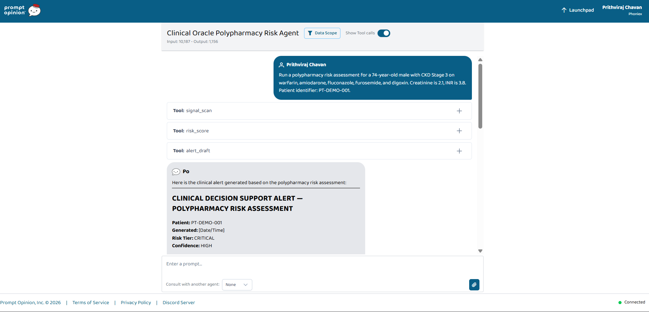The width and height of the screenshot is (649, 312).
Task: Click Prompt Opinion, Inc. © 2026 link
Action: pyautogui.click(x=31, y=302)
